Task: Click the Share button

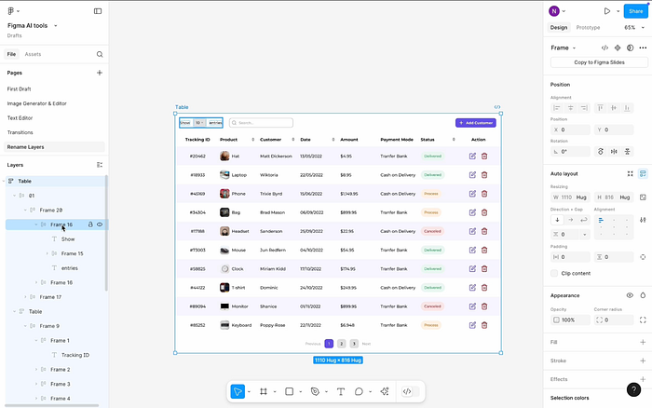Action: 634,11
